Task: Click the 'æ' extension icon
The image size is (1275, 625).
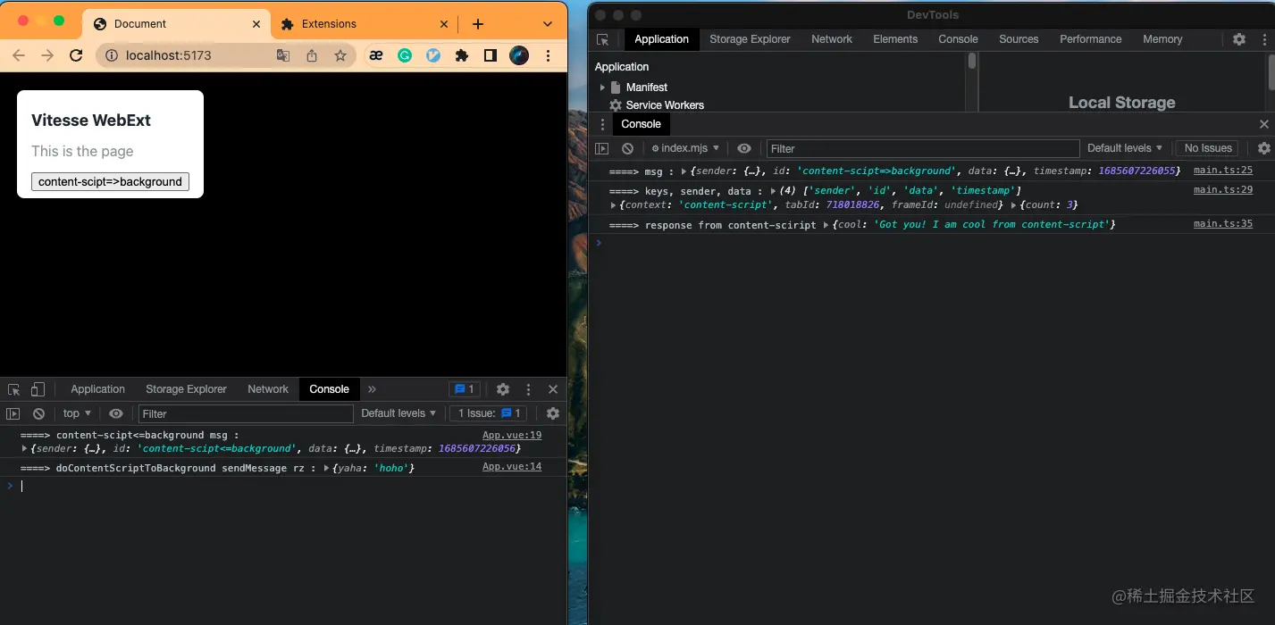Action: coord(376,55)
